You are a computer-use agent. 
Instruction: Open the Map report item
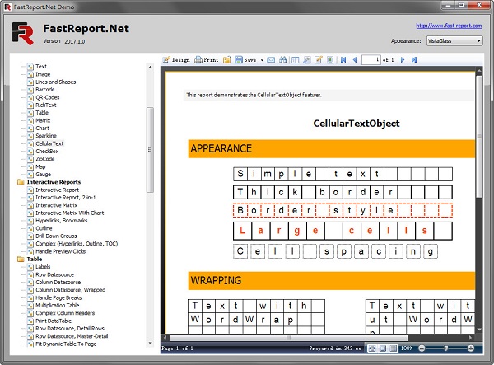[40, 166]
